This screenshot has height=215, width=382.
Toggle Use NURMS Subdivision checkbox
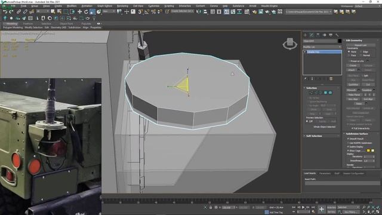tap(348, 143)
